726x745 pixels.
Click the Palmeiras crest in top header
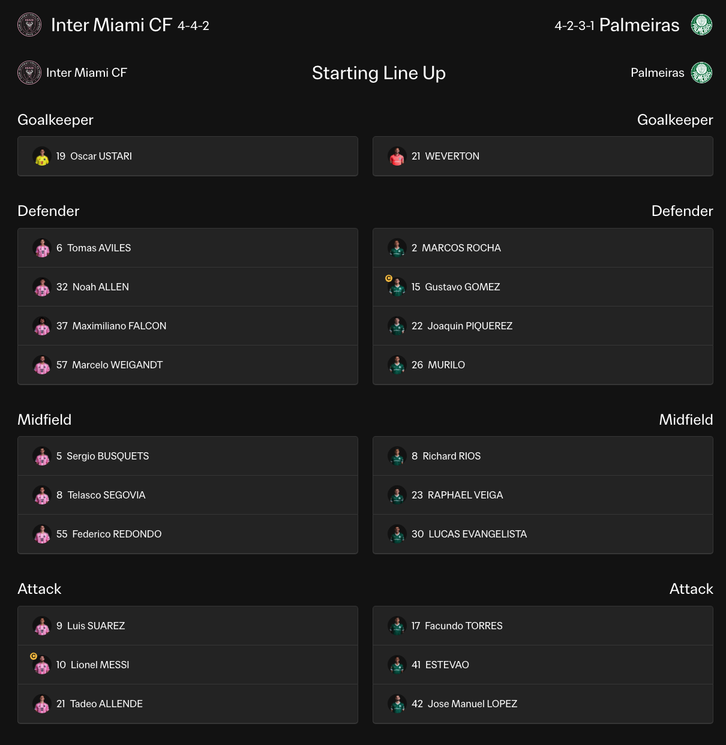coord(701,25)
